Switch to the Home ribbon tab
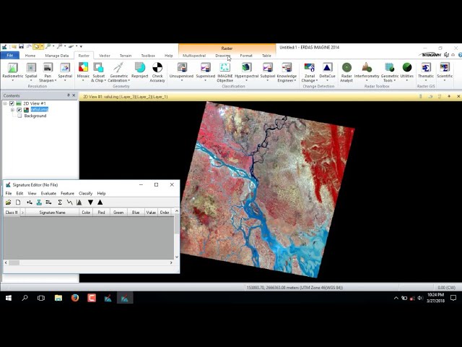 coord(30,56)
